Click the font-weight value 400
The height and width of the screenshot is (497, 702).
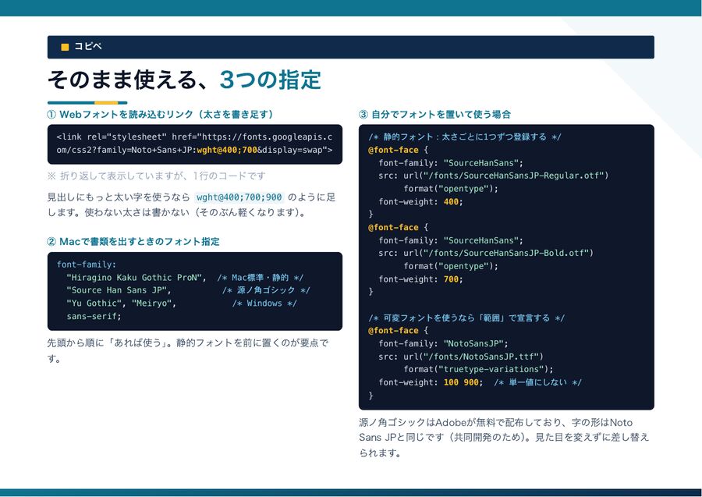click(x=451, y=201)
